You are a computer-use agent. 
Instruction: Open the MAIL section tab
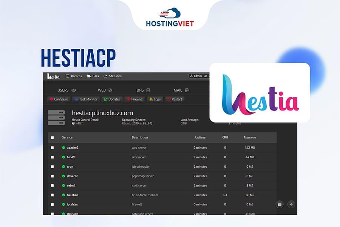[178, 90]
